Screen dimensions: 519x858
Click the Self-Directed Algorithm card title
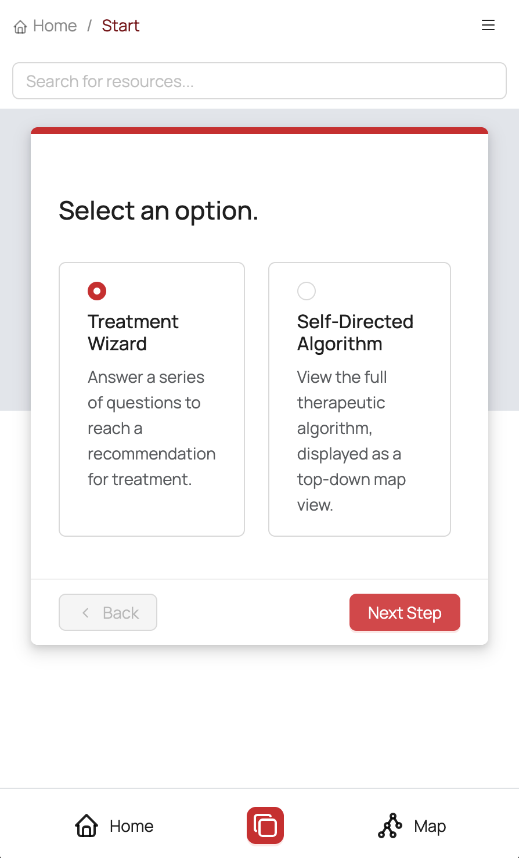pos(355,333)
